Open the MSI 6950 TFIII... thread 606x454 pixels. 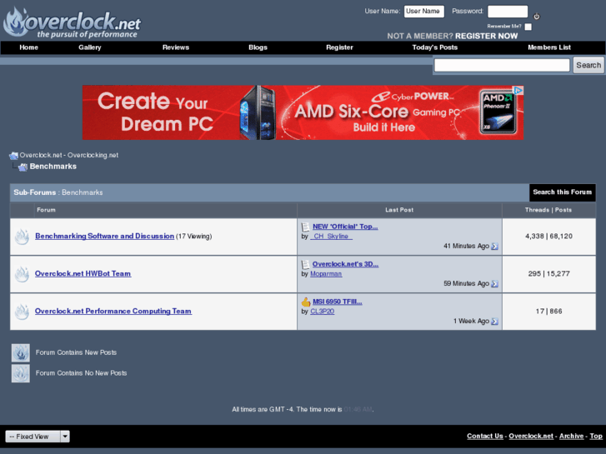pyautogui.click(x=337, y=302)
